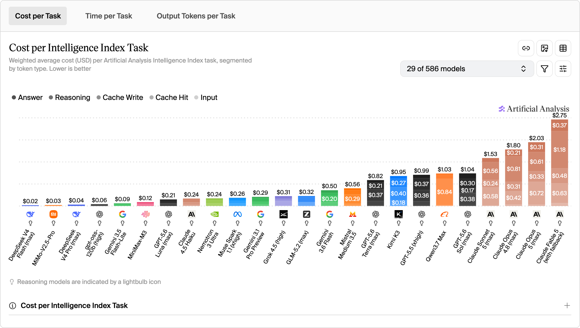Click the lightbulb under Qwen3.7 Max logo
Image resolution: width=580 pixels, height=328 pixels.
pos(445,223)
